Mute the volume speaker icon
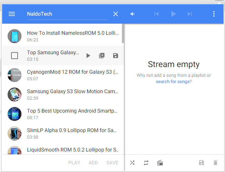225x172 pixels. (132, 14)
